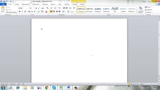Screen dimensions: 160x90
Task: Open Table Tools Layout tab
Action: (x=82, y=4)
